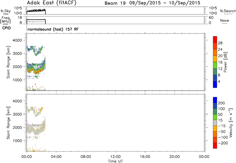Click the bright blue bottom Power colorbar segment

point(215,84)
